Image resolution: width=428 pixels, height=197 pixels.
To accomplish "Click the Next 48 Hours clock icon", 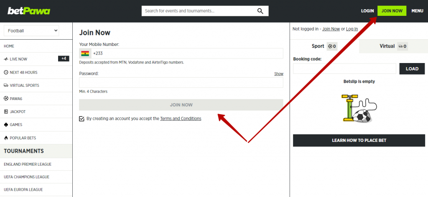I will (6, 73).
